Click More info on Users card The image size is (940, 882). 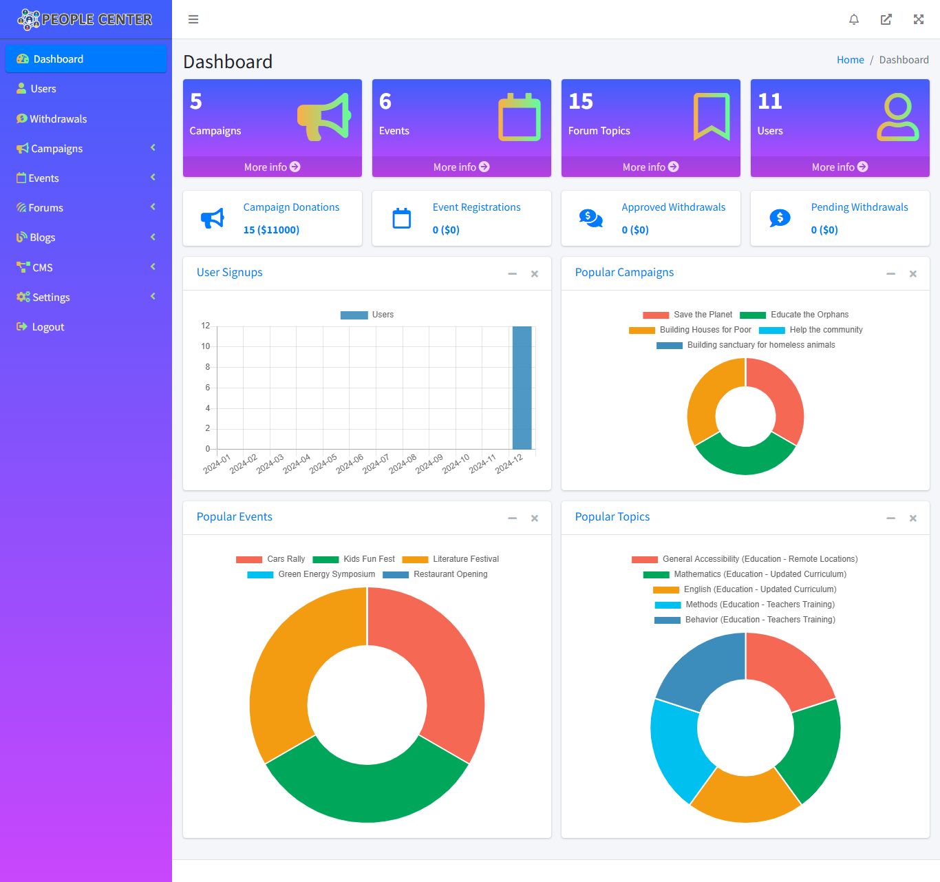(x=840, y=167)
